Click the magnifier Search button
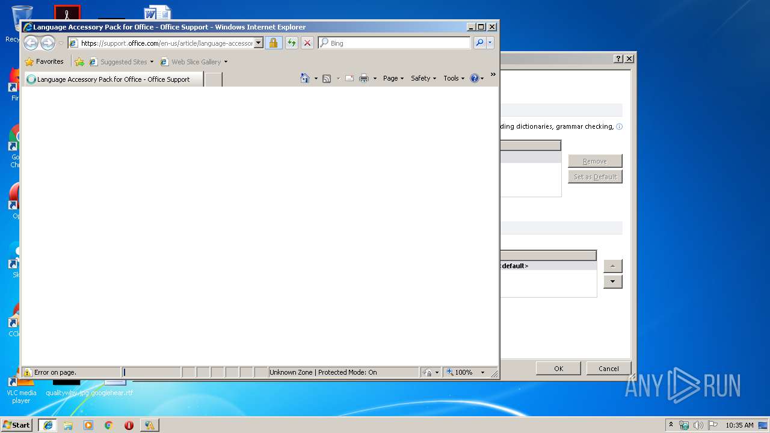 pyautogui.click(x=479, y=43)
